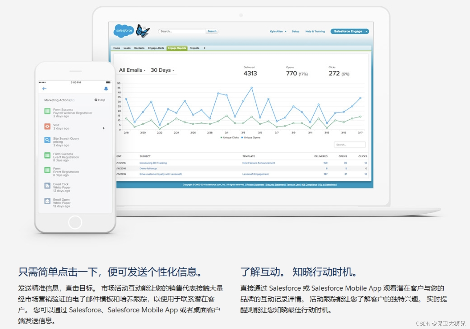
Task: Open the All Emails dropdown
Action: [x=132, y=70]
